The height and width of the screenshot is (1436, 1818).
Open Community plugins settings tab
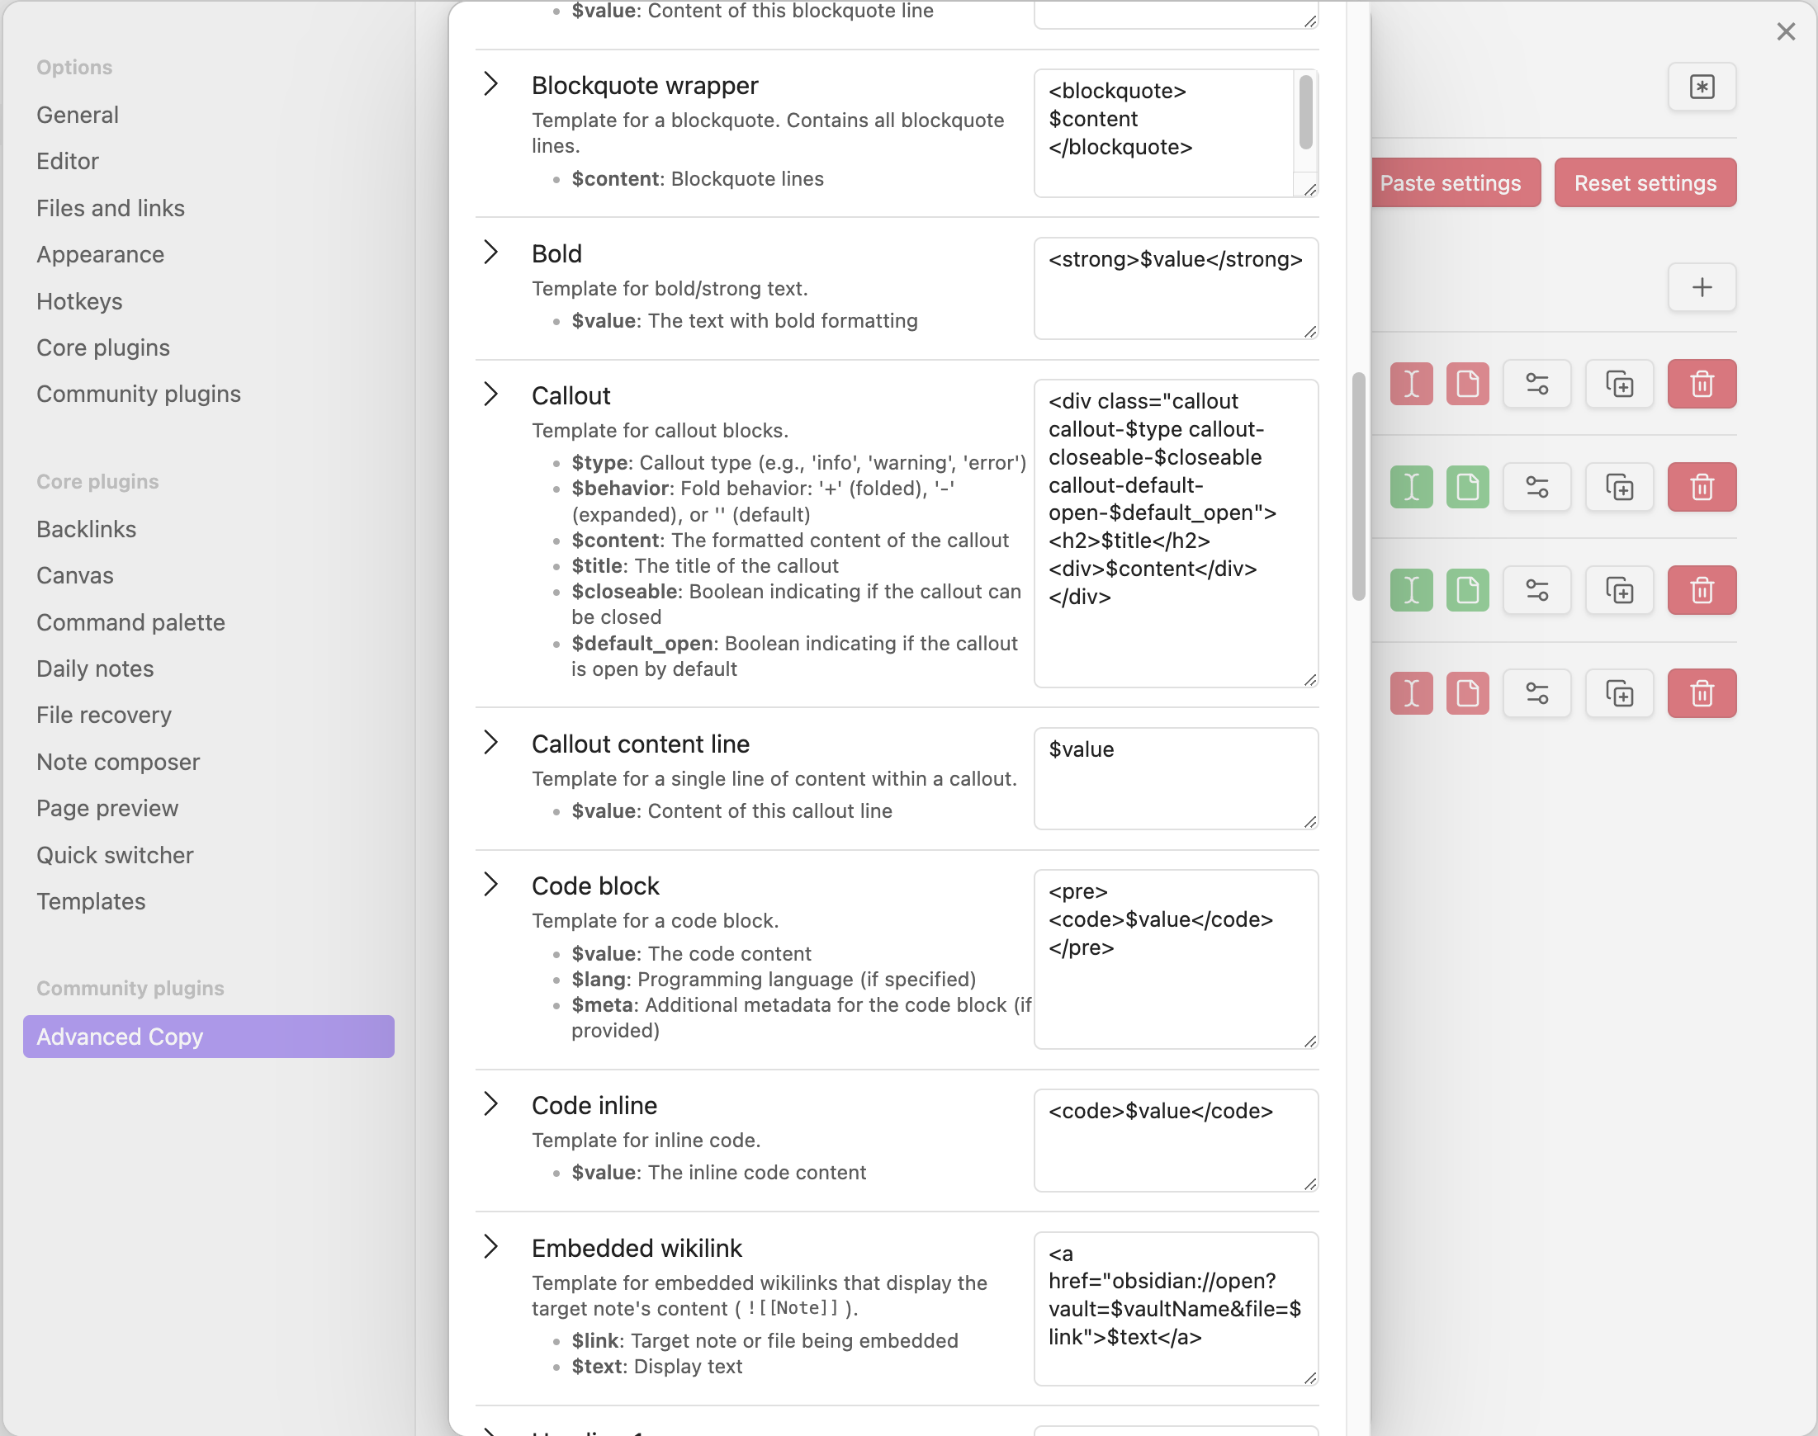pos(138,394)
